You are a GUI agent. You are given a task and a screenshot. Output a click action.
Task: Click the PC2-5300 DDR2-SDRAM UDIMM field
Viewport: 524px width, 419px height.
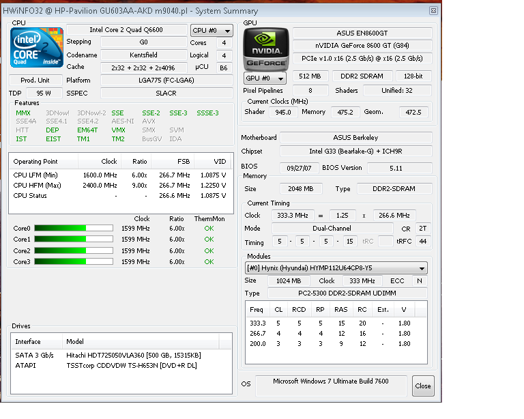point(347,293)
